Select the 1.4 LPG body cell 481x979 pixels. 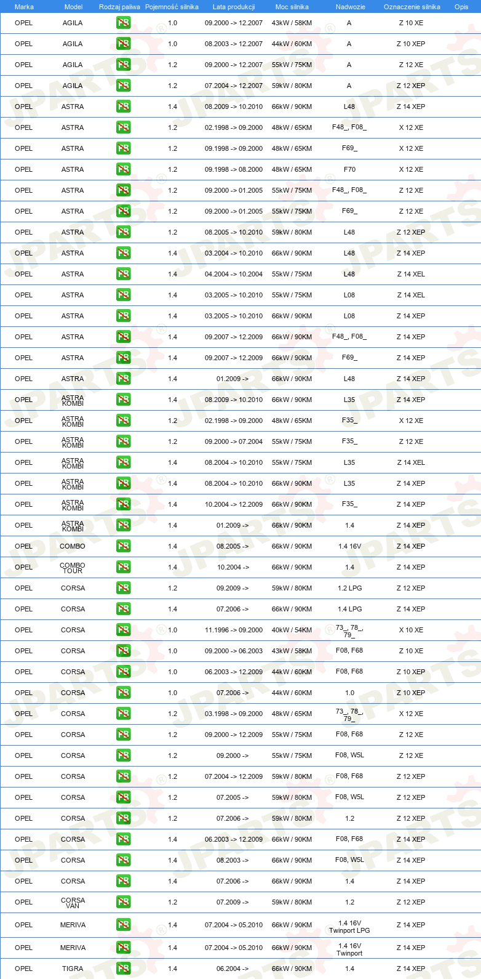[x=349, y=609]
